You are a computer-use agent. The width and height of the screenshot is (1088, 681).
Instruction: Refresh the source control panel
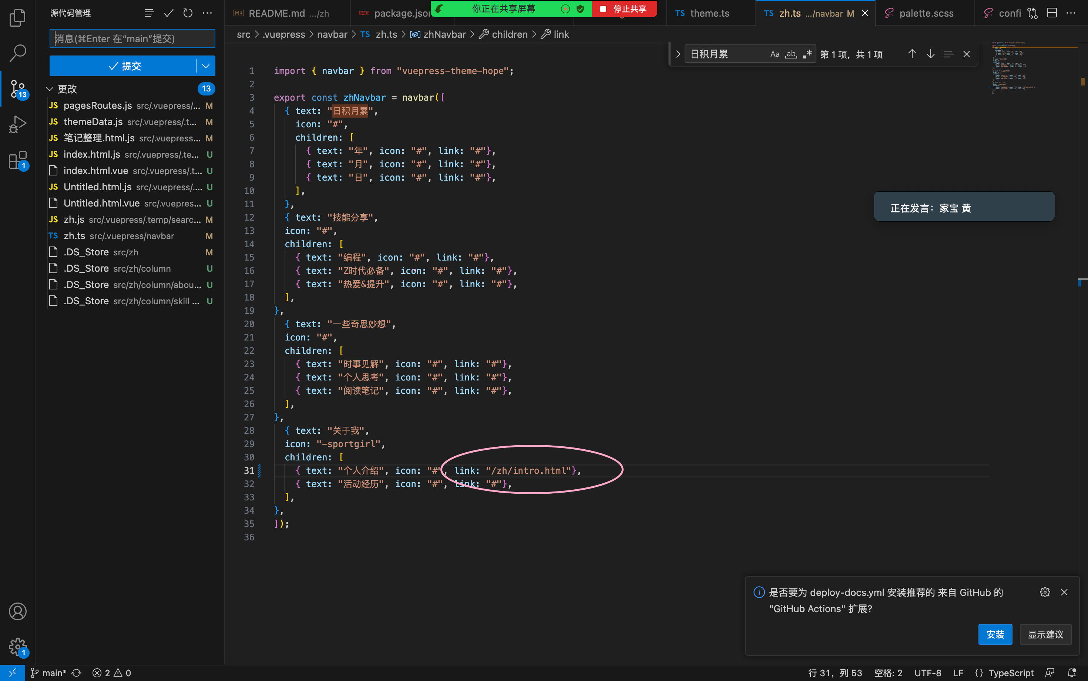coord(188,13)
